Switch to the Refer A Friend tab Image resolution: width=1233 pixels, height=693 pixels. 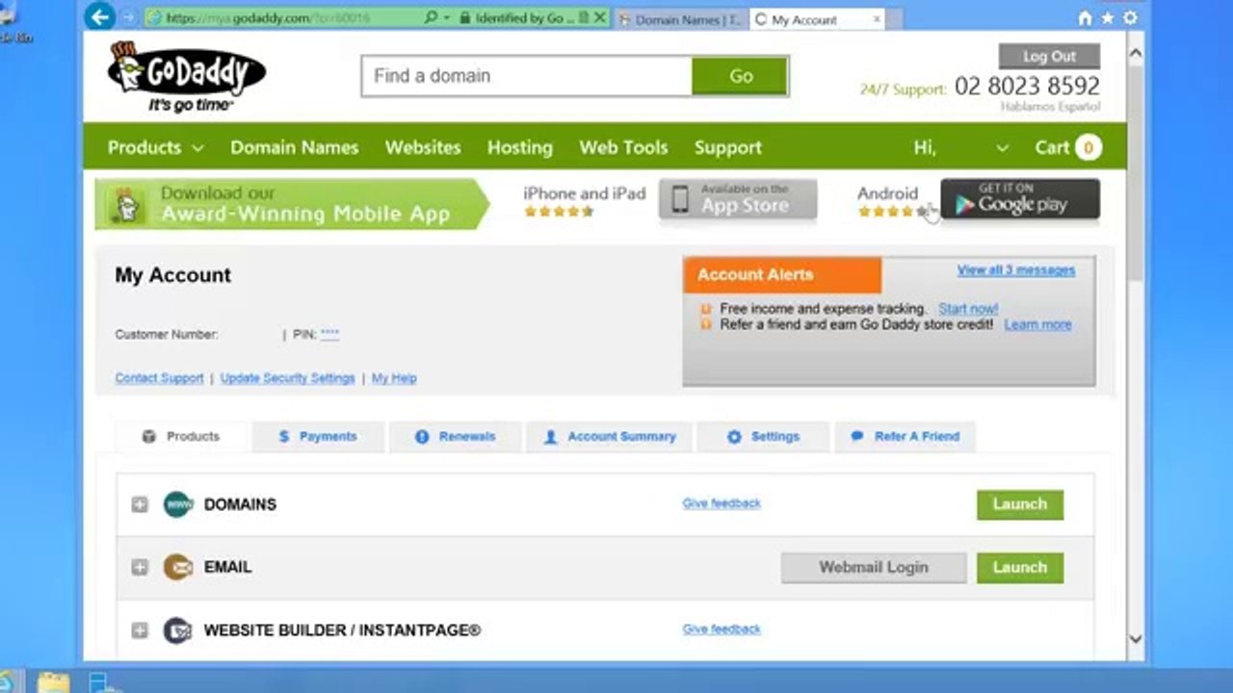(905, 436)
